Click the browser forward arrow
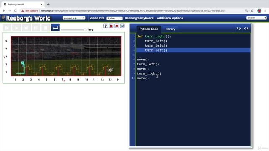 coord(10,10)
